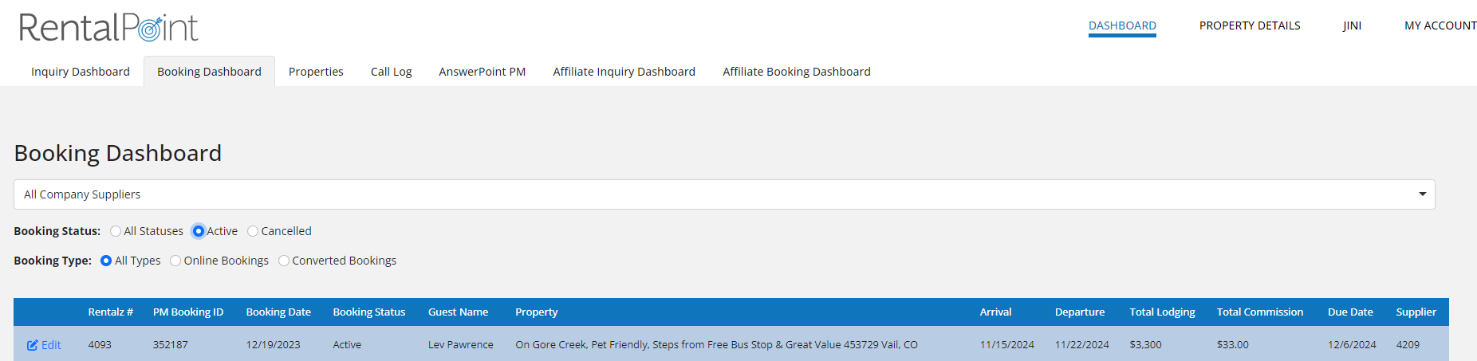
Task: Open the AnswerPoint PM tab
Action: pyautogui.click(x=482, y=72)
